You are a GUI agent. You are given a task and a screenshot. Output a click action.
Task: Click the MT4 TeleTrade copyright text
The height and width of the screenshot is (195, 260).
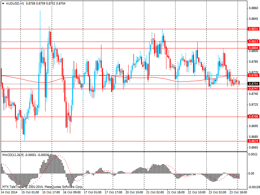pos(42,187)
